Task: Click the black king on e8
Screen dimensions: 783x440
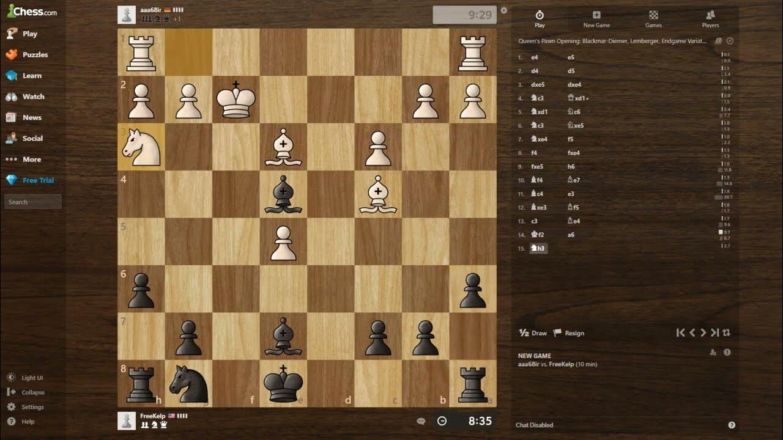Action: (x=283, y=384)
